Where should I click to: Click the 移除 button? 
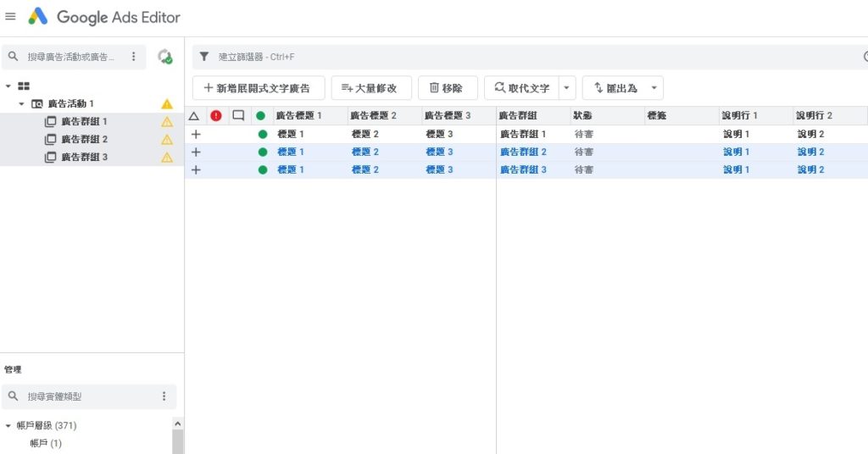coord(447,88)
